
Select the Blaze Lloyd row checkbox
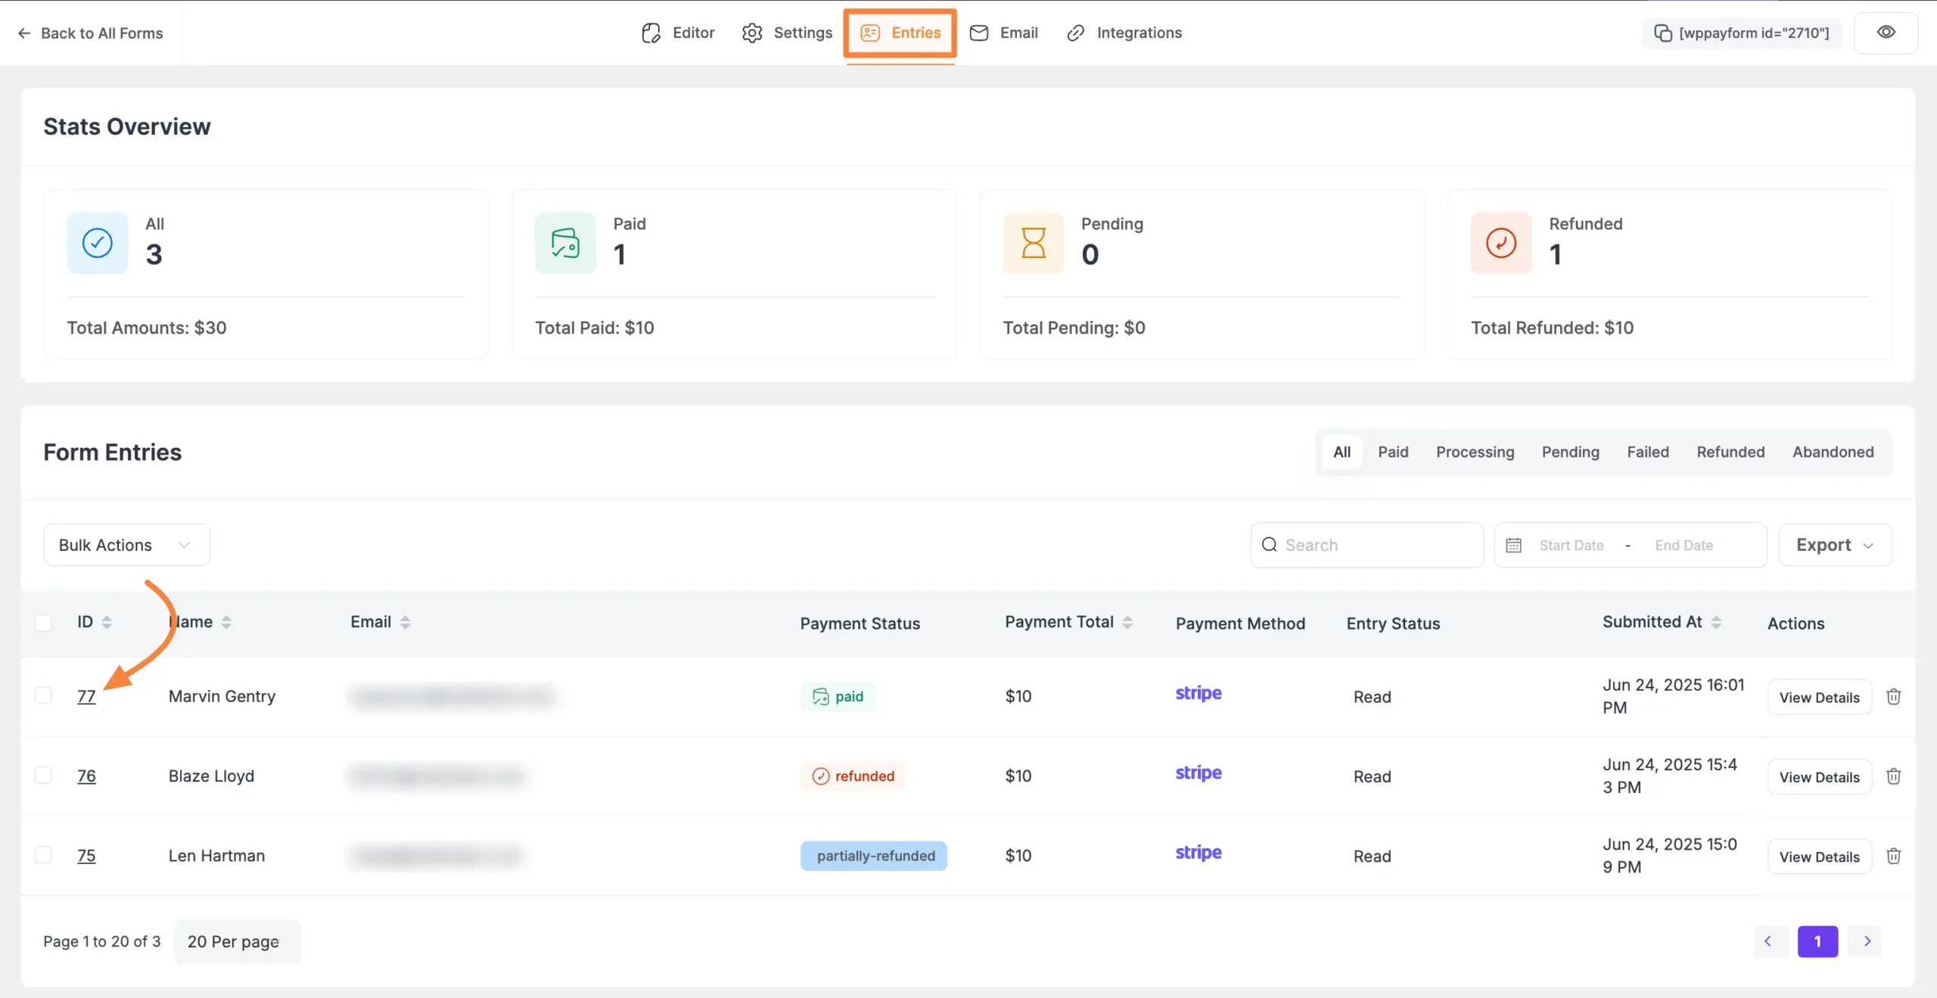point(44,775)
